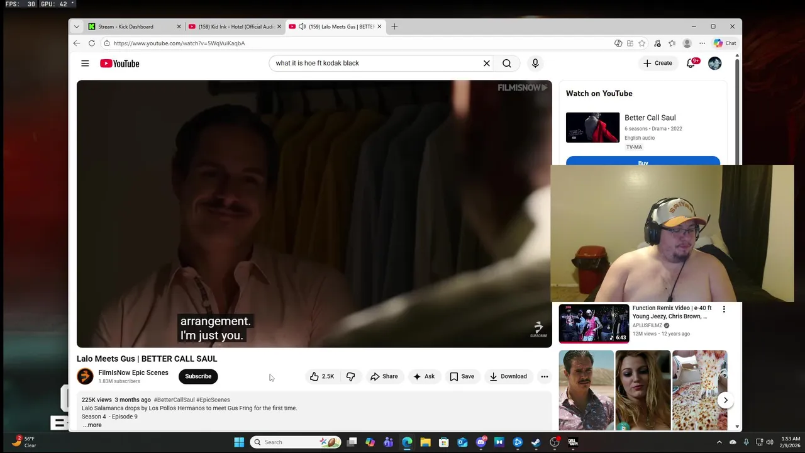Image resolution: width=805 pixels, height=453 pixels.
Task: Like the video with thumbs up
Action: [x=322, y=376]
